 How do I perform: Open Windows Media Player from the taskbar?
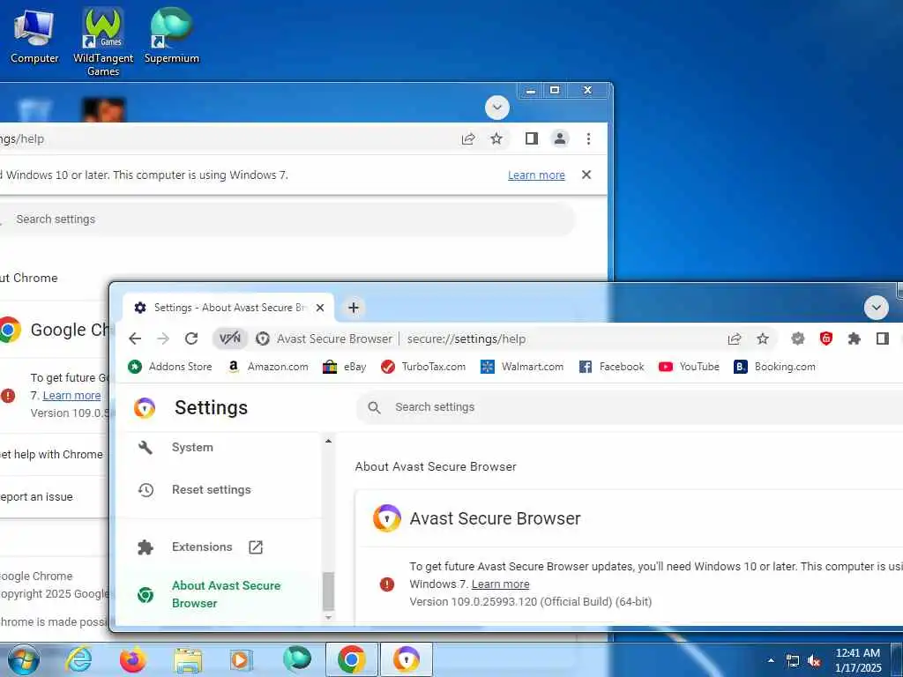coord(242,659)
